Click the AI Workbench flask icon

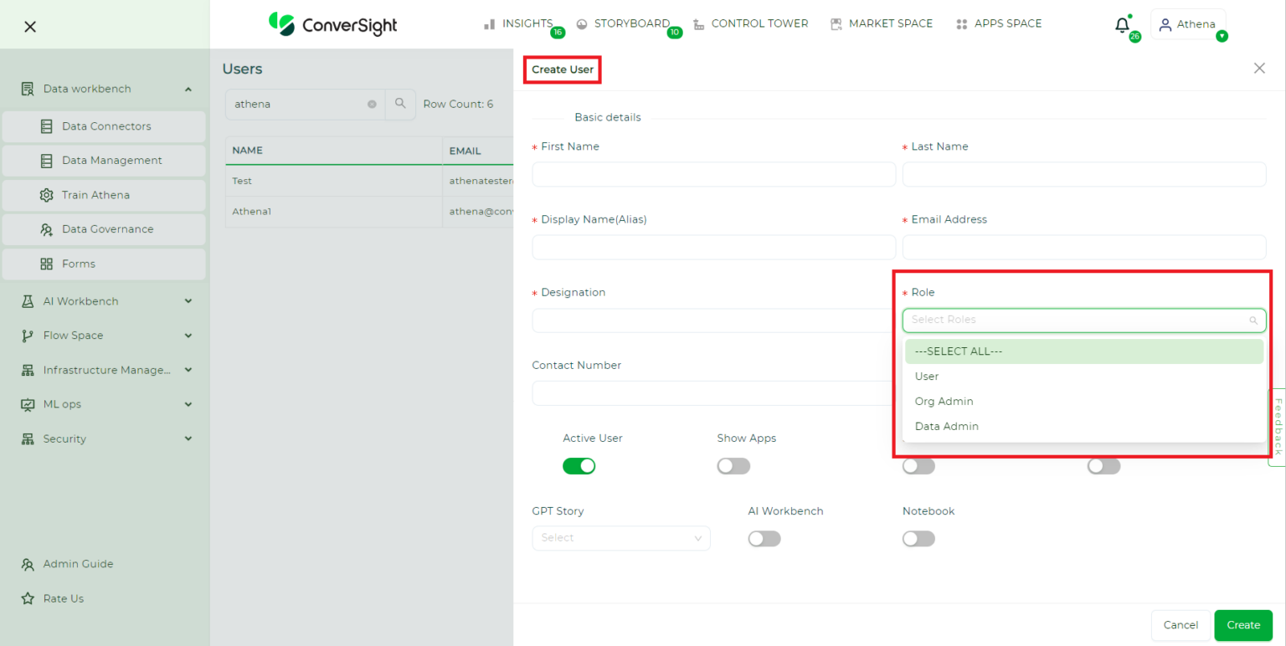(x=28, y=301)
